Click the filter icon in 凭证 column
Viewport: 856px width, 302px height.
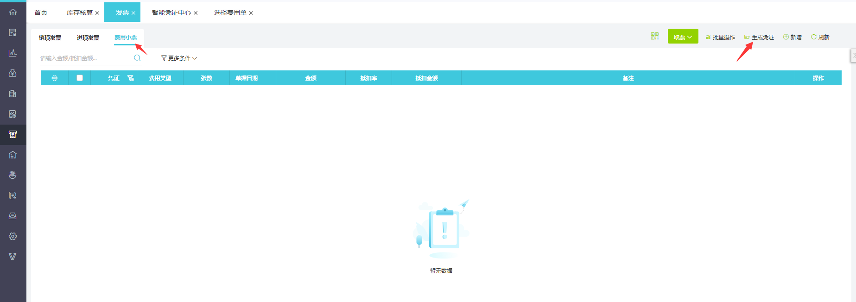pyautogui.click(x=131, y=78)
